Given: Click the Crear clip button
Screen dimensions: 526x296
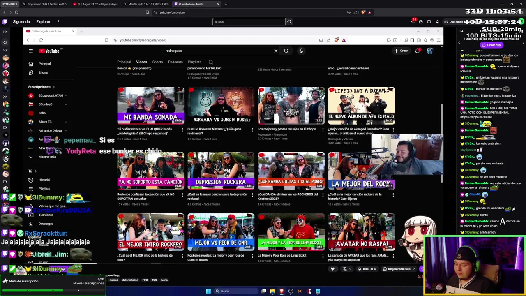Looking at the screenshot, I should pos(491,45).
